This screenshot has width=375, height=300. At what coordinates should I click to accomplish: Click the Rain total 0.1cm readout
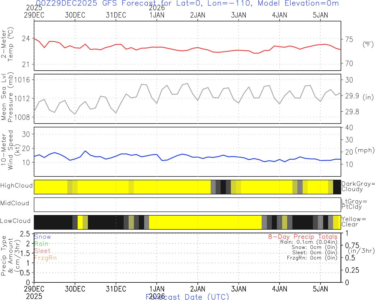[x=308, y=242]
